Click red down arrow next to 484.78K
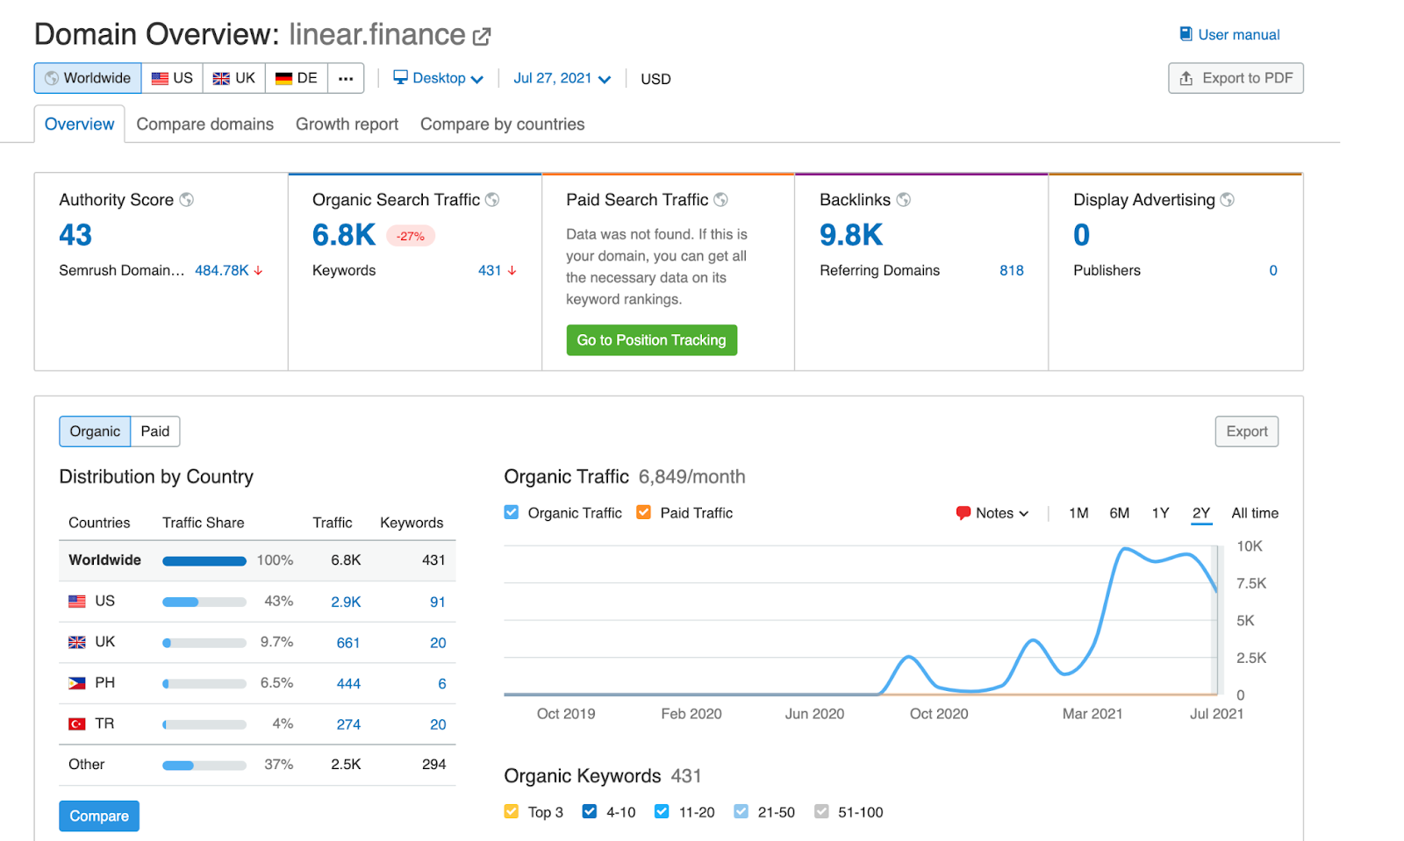 point(258,271)
